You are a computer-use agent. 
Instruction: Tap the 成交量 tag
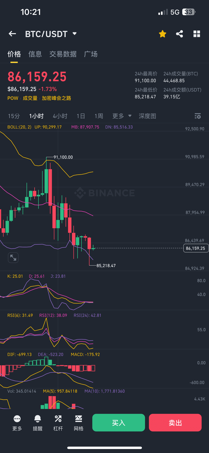[30, 98]
